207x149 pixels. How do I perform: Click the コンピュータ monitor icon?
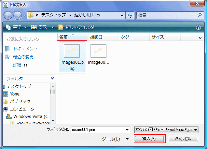6,109
